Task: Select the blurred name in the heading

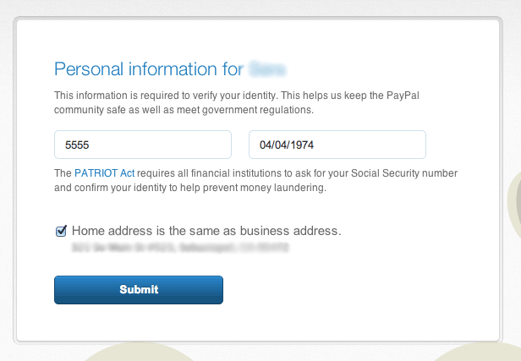Action: (267, 69)
